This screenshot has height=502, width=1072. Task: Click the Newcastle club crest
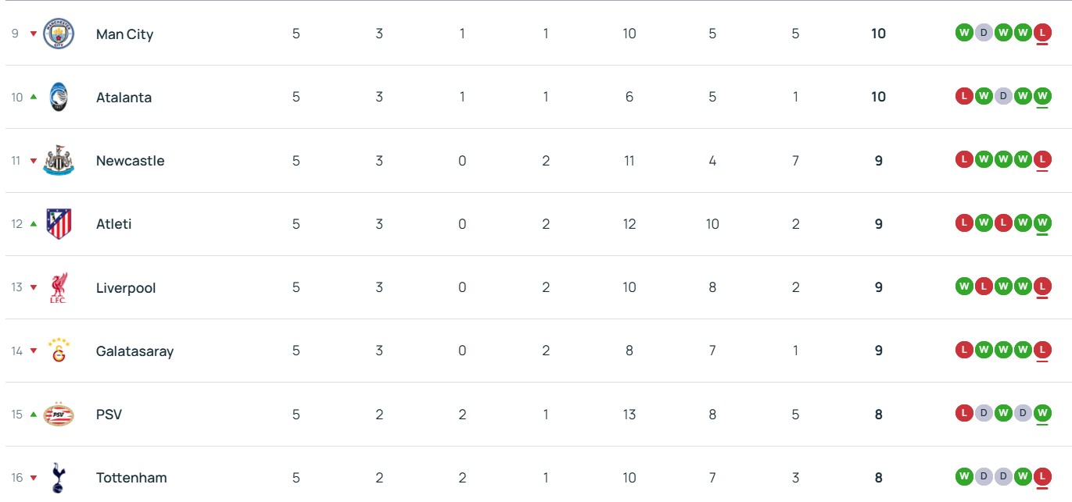[59, 160]
